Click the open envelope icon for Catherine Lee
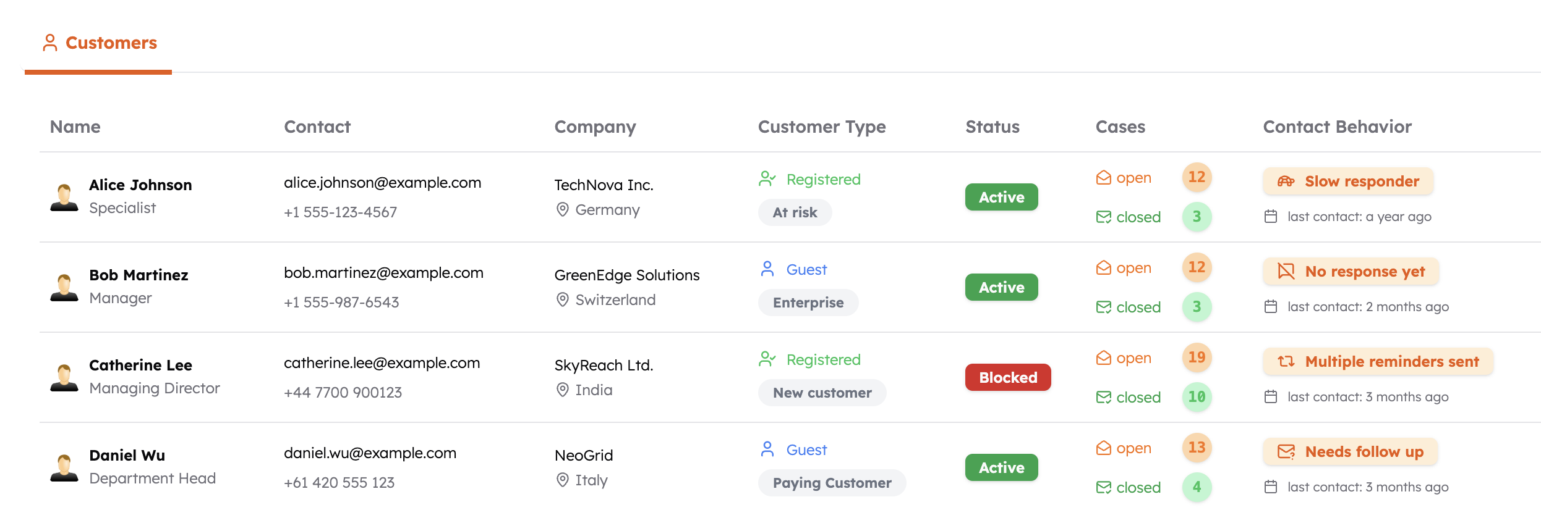1541x510 pixels. pos(1103,358)
